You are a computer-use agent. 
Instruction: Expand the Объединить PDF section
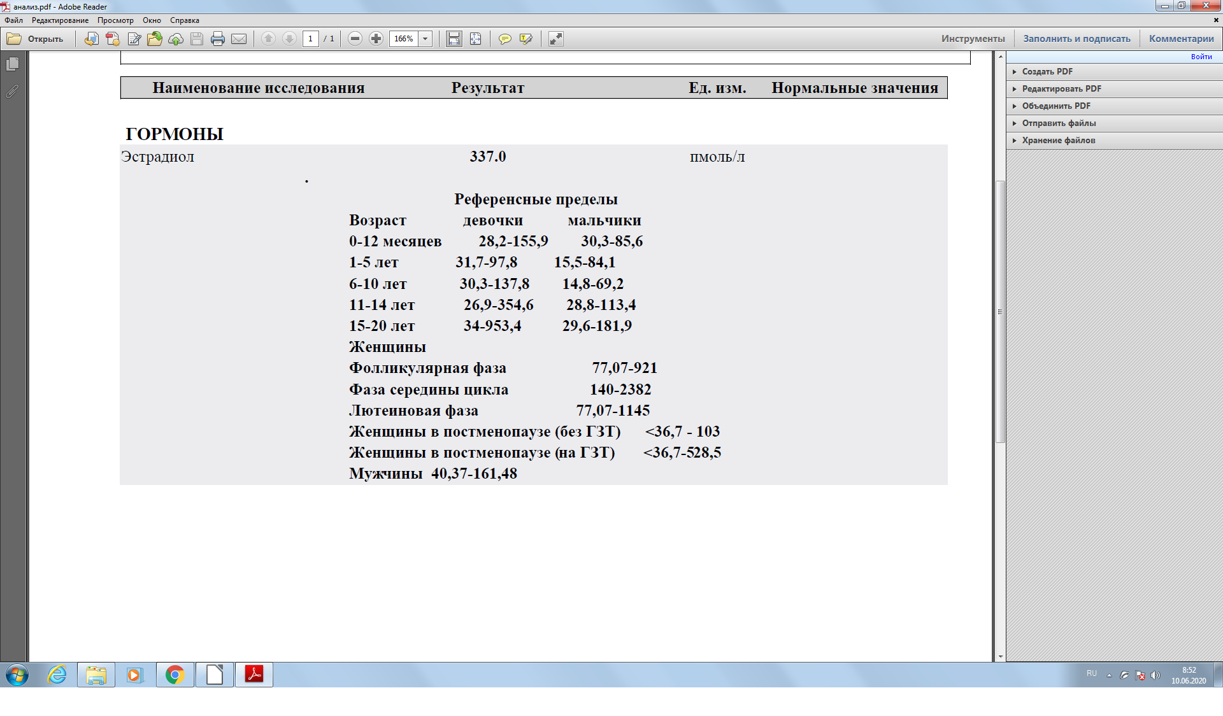pyautogui.click(x=1055, y=106)
